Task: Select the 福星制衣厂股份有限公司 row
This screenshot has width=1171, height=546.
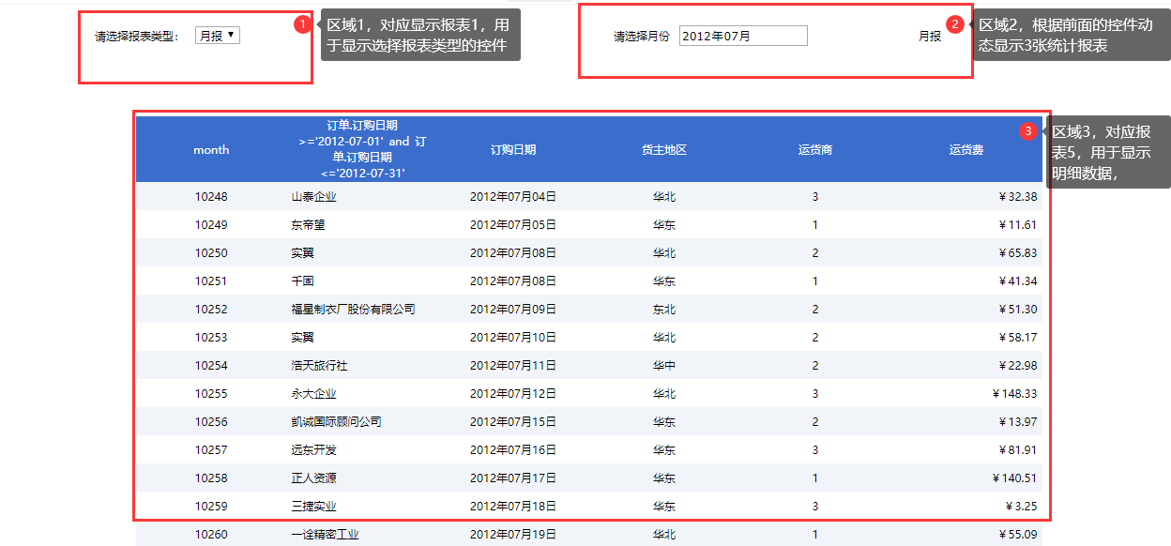Action: (353, 310)
